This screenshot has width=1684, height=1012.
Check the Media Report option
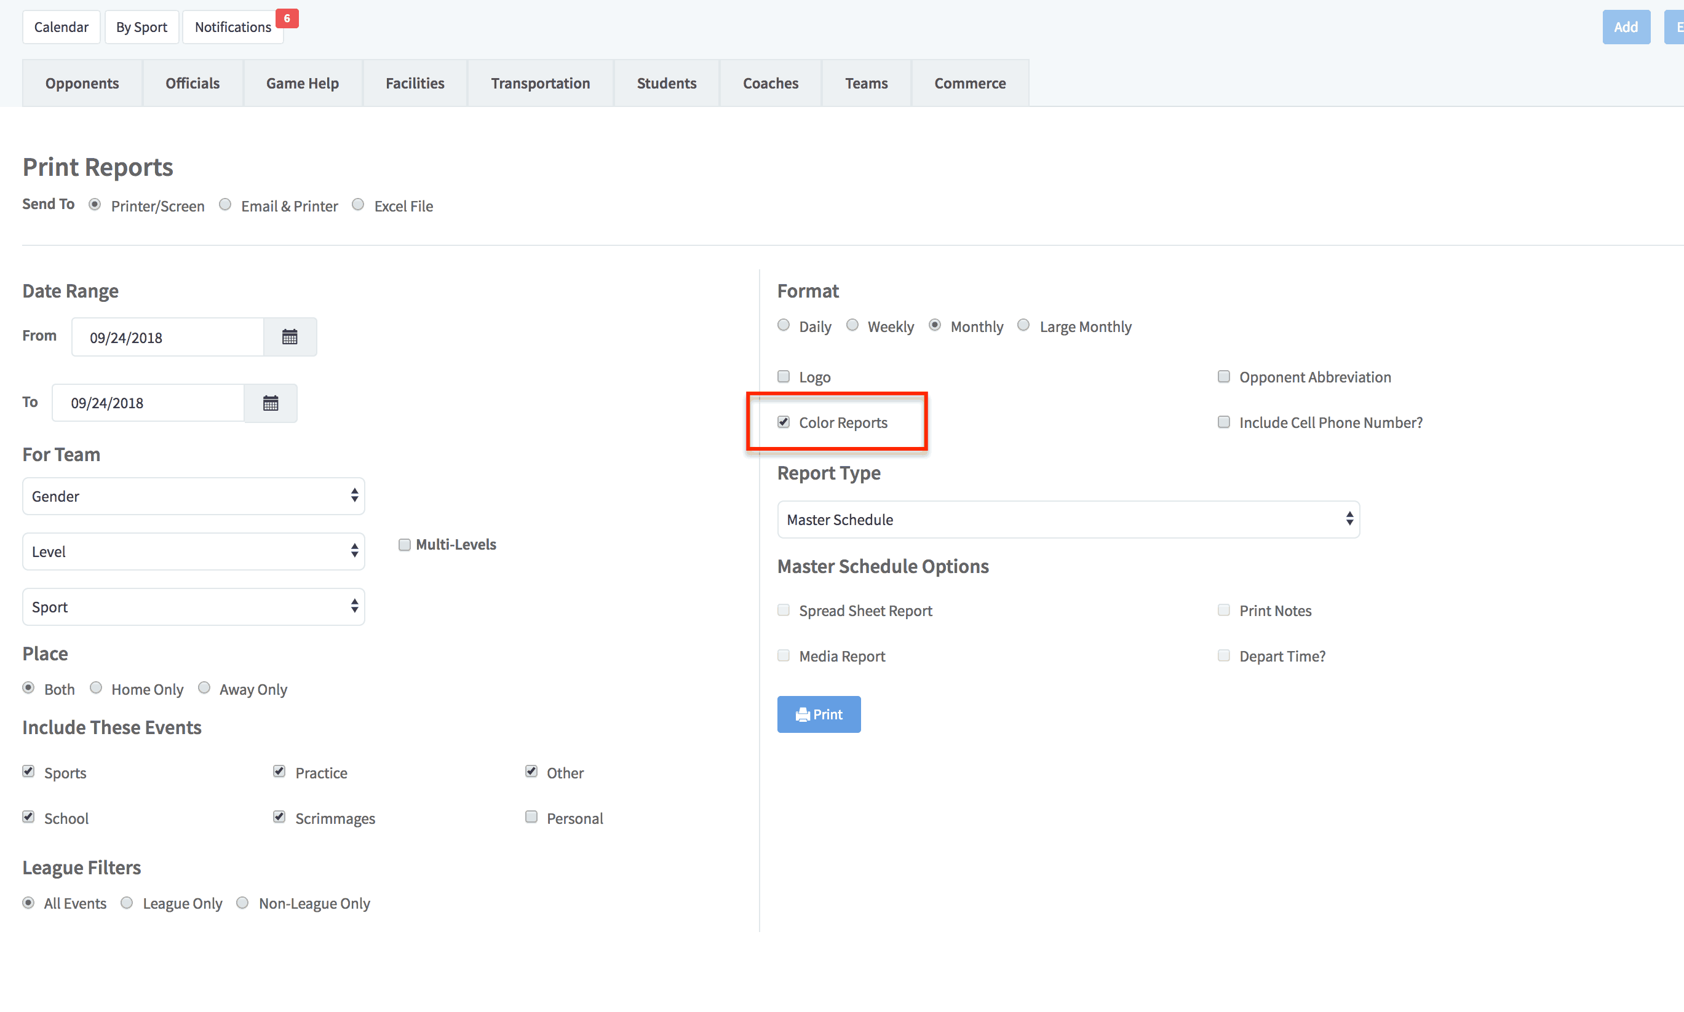pos(784,655)
